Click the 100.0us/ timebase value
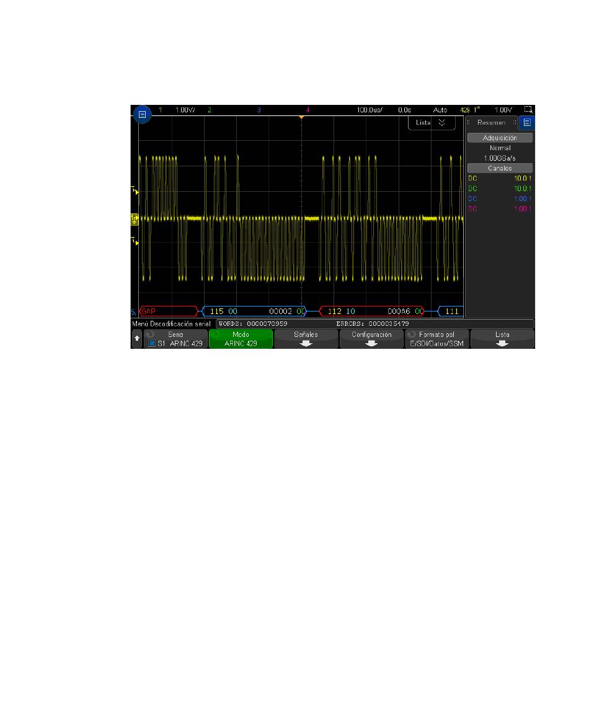Viewport: 589px width, 723px height. pyautogui.click(x=370, y=110)
